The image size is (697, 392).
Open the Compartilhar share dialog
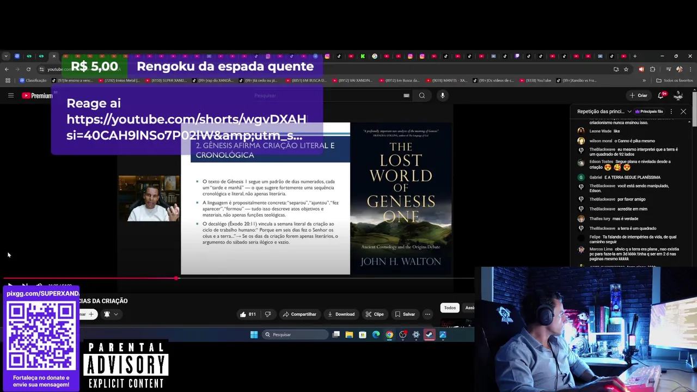tap(299, 314)
